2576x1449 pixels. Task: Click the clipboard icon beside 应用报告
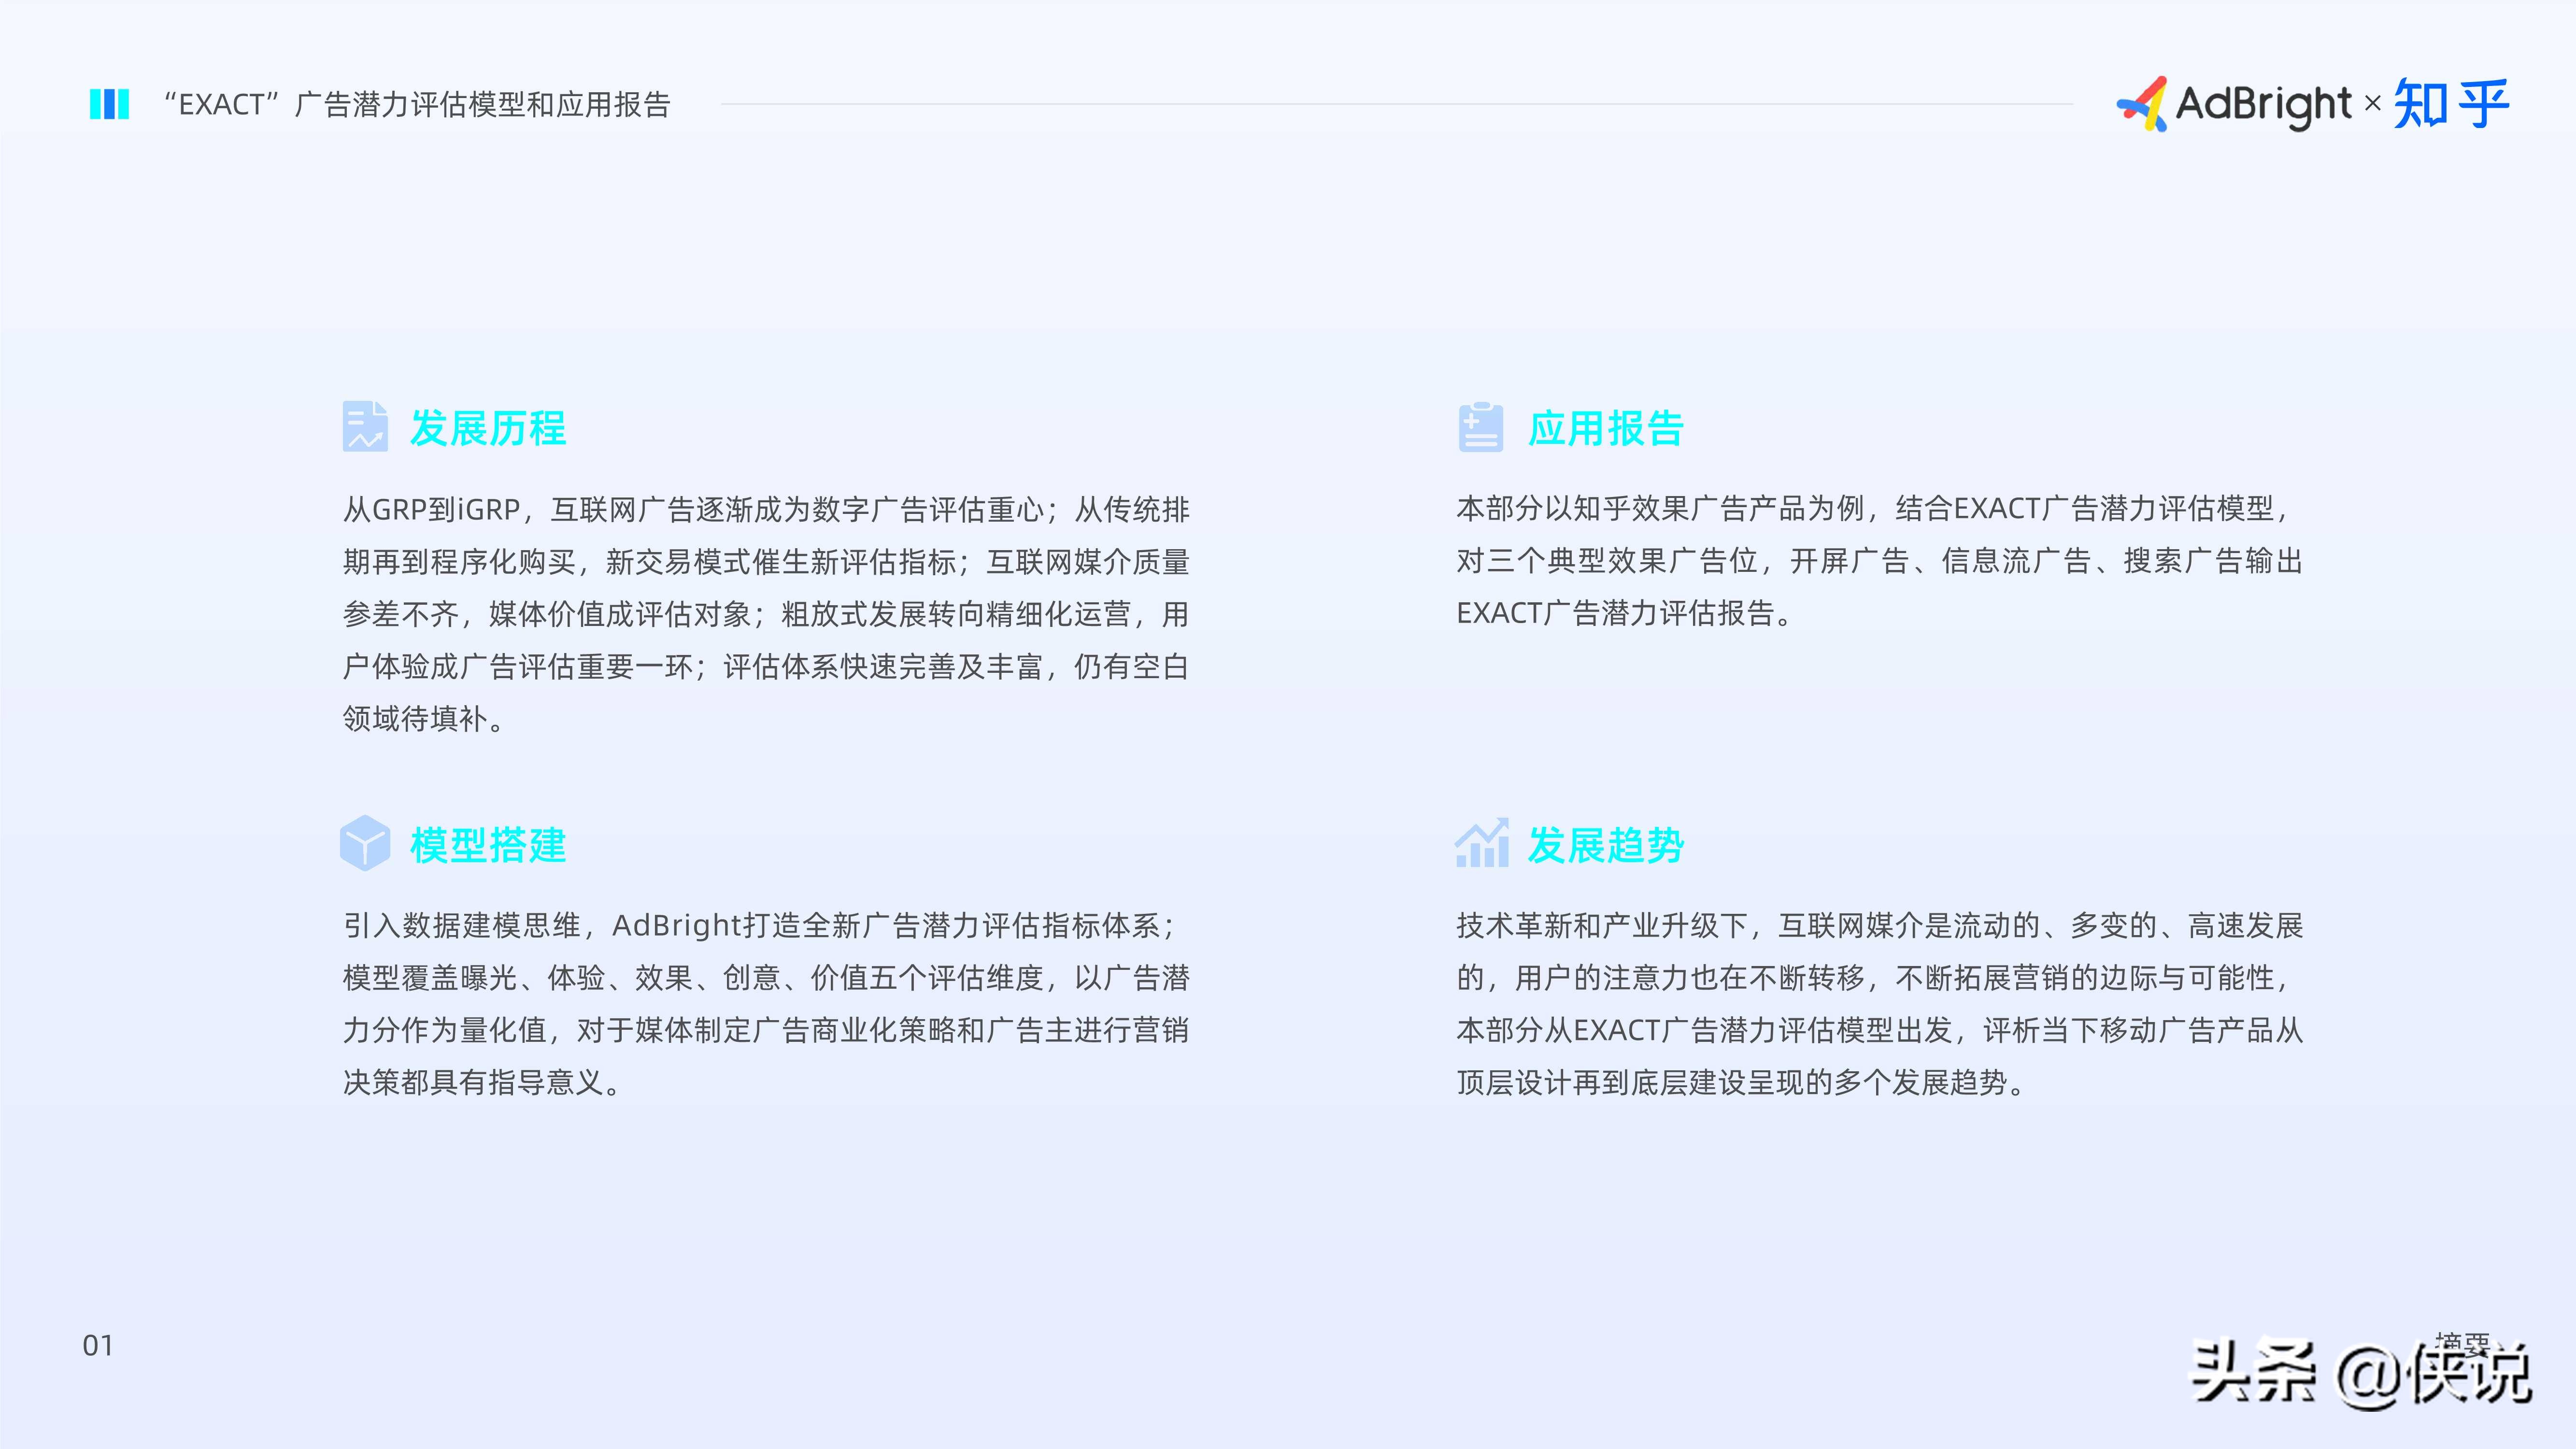coord(1480,427)
